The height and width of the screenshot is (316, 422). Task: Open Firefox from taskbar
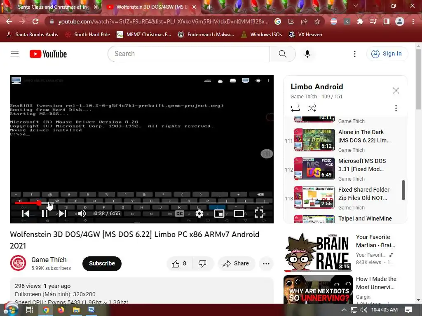tap(61, 310)
